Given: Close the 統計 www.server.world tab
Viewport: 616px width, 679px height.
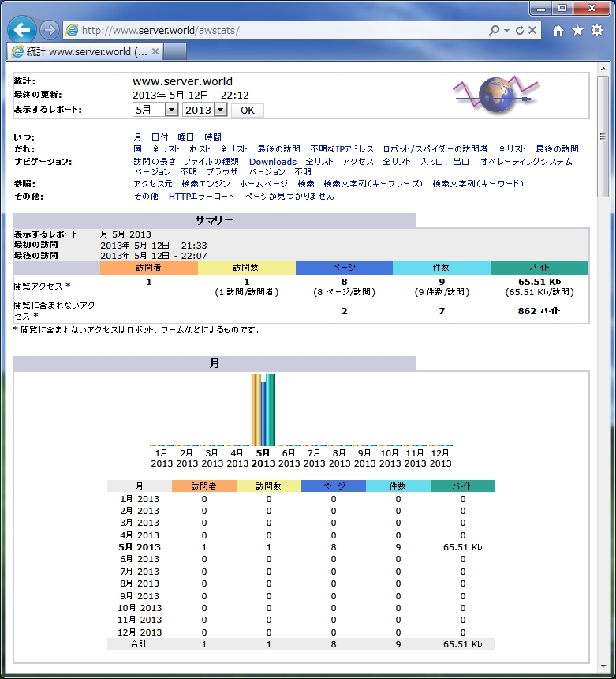Looking at the screenshot, I should [x=155, y=51].
